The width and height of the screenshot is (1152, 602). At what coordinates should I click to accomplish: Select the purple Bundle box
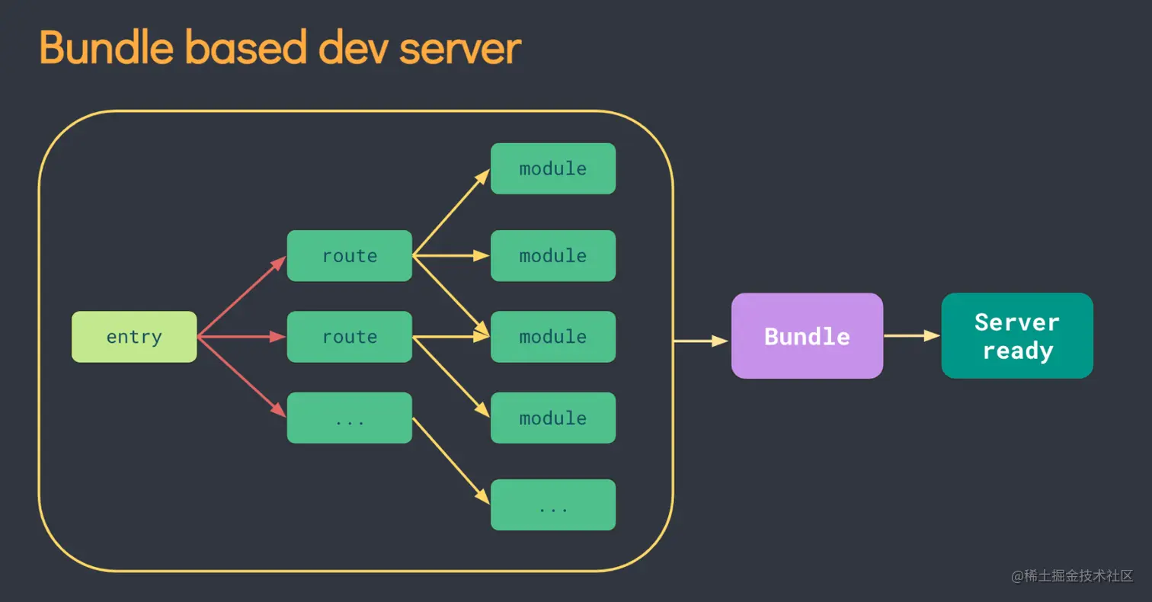pyautogui.click(x=807, y=336)
